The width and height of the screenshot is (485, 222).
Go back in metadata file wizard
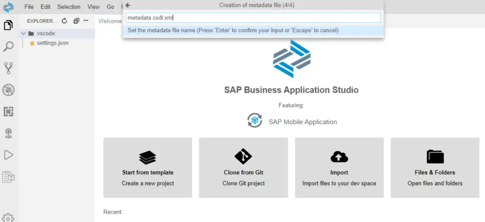[x=128, y=5]
